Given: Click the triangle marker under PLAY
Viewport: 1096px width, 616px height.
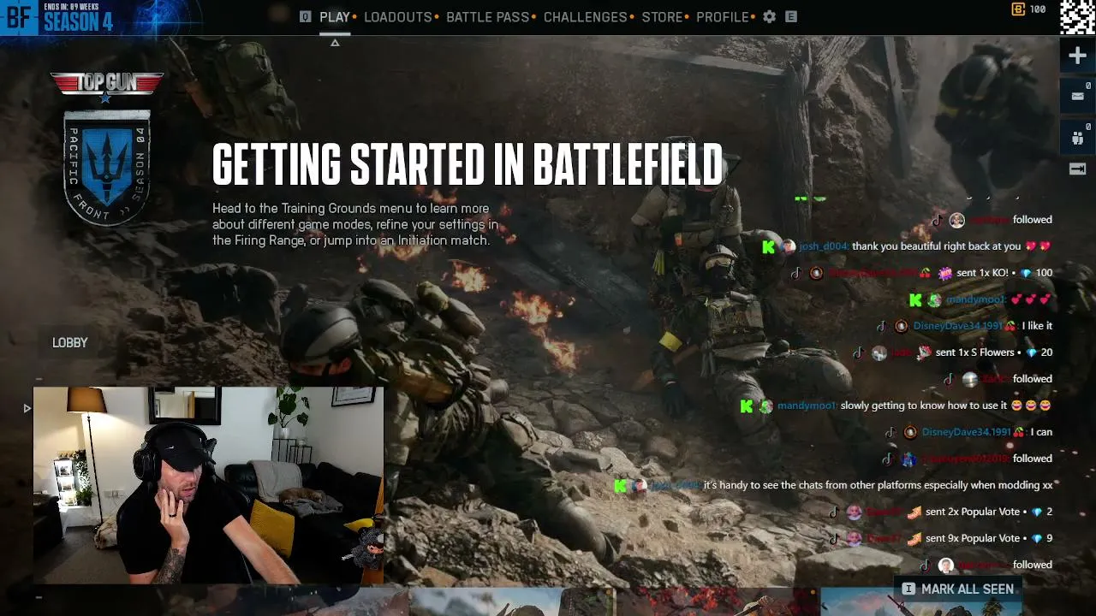Looking at the screenshot, I should click(335, 42).
